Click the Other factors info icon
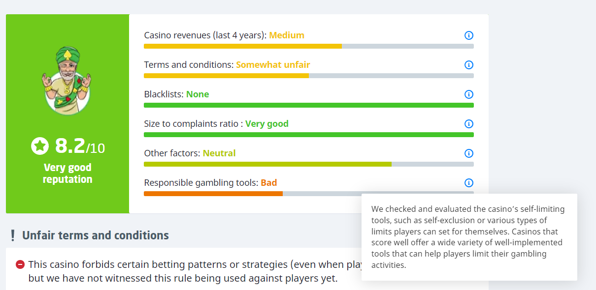 (x=469, y=153)
